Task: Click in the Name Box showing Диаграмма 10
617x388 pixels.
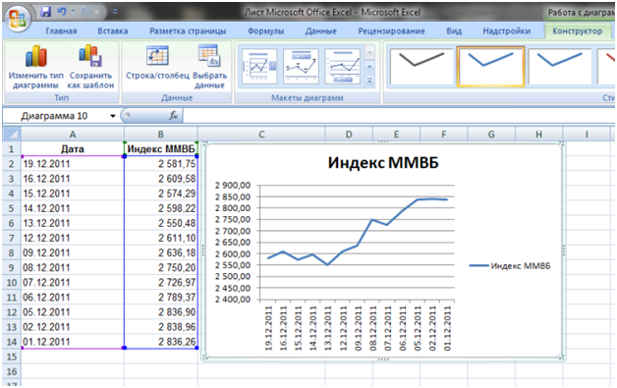Action: tap(56, 116)
